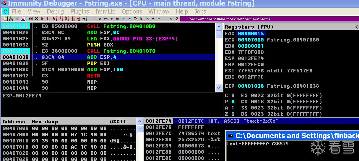Image resolution: width=359 pixels, height=161 pixels.
Task: Toggle the Z flag value
Action: pyautogui.click(x=233, y=114)
